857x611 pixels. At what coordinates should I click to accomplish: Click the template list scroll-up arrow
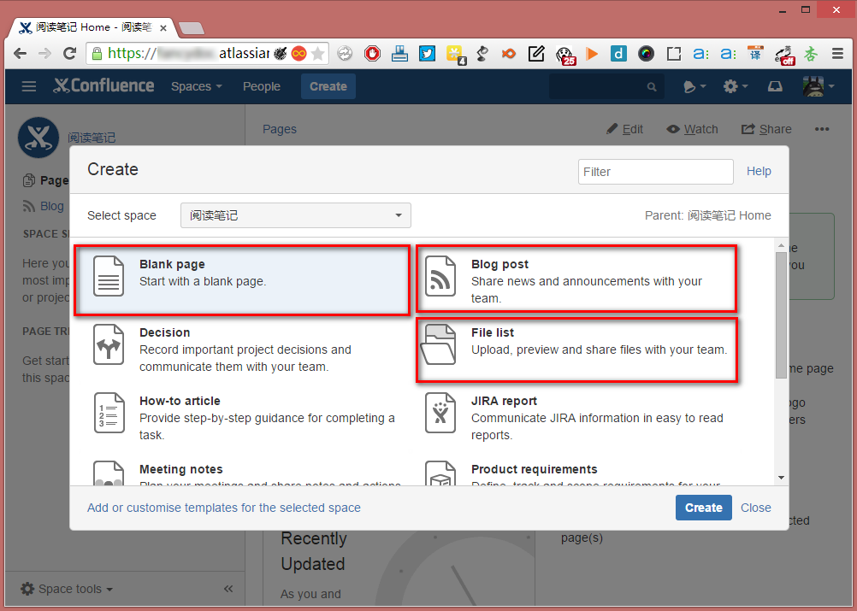[781, 246]
